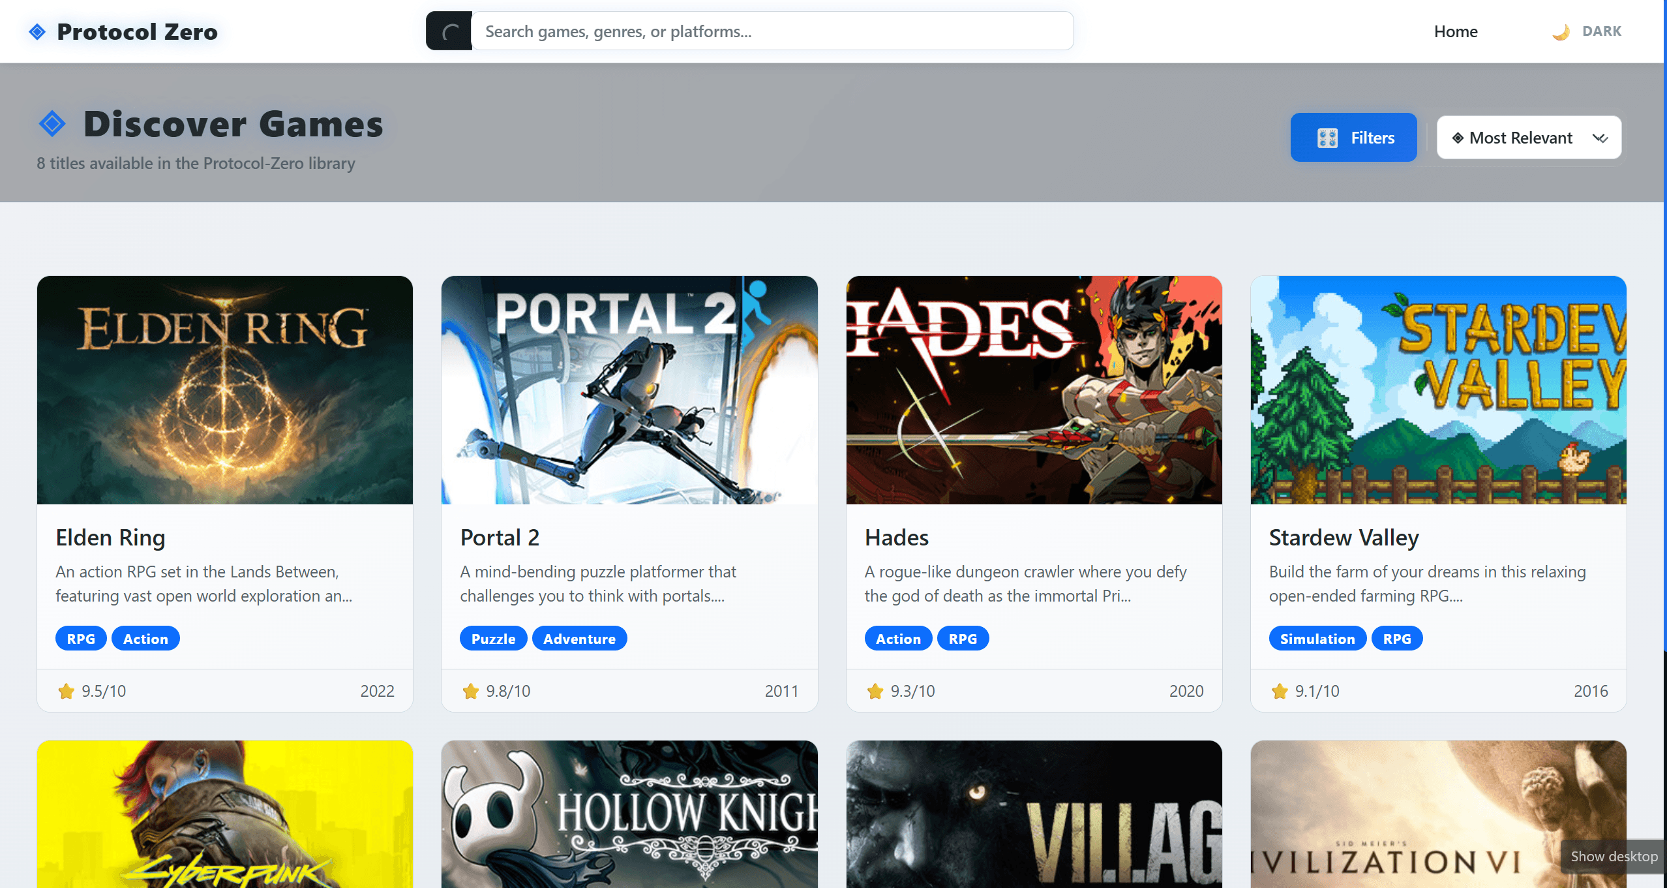This screenshot has width=1667, height=888.
Task: Open the Elden Ring cover image
Action: [225, 390]
